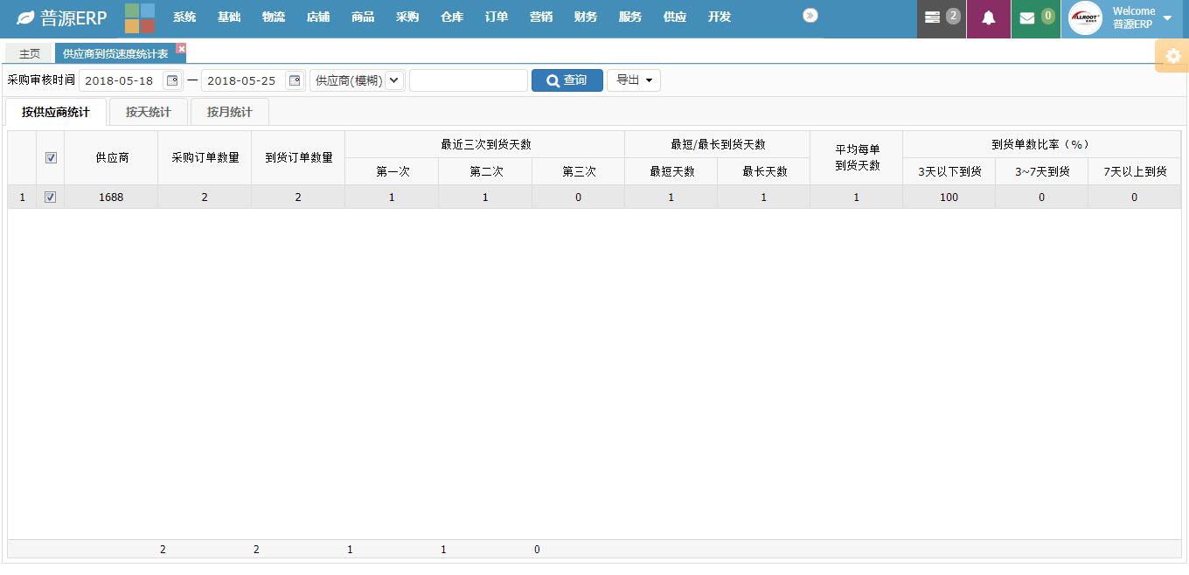Open the settings gear on the right
The height and width of the screenshot is (575, 1189).
tap(1173, 56)
